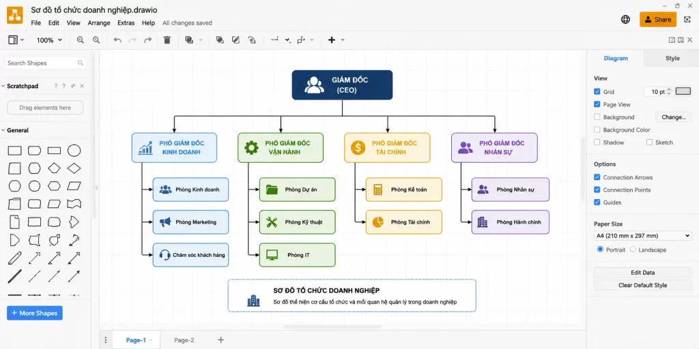This screenshot has height=349, width=699.
Task: Click the Scratchpad close X icon
Action: tap(82, 86)
